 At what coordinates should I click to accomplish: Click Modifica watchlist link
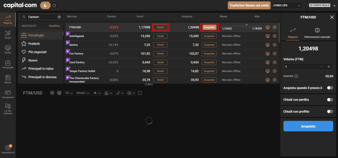click(54, 26)
